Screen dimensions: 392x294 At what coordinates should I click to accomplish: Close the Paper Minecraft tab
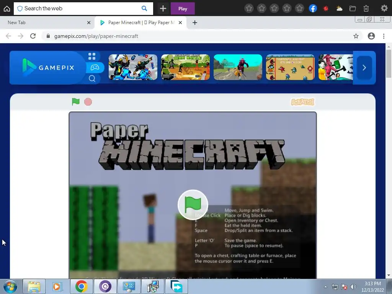[x=180, y=23]
